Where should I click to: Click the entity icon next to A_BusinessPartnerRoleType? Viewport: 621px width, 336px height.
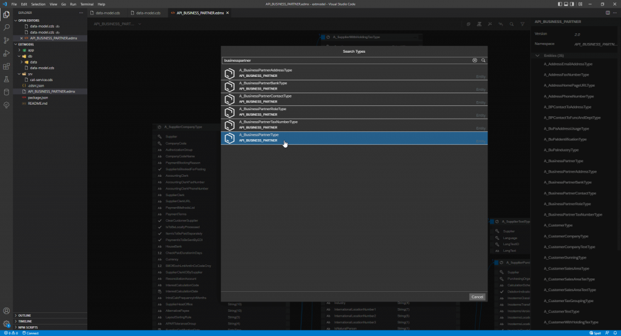pos(230,112)
